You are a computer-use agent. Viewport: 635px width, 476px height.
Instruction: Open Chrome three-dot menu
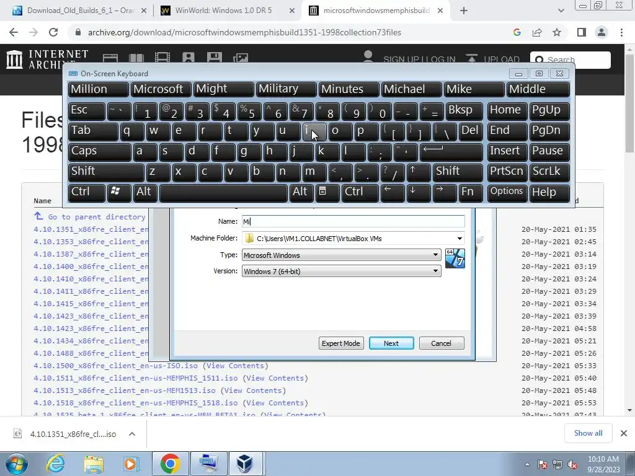tap(621, 32)
